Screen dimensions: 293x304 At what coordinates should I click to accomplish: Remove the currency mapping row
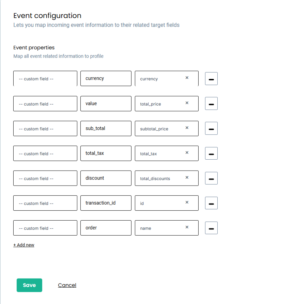(211, 79)
